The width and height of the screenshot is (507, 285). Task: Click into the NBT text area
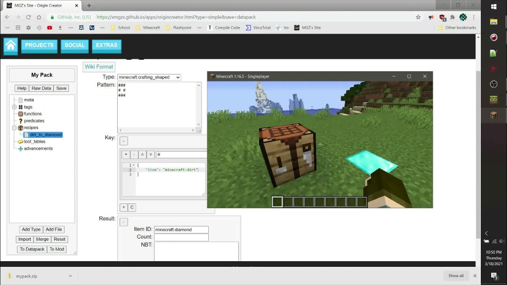pyautogui.click(x=196, y=251)
